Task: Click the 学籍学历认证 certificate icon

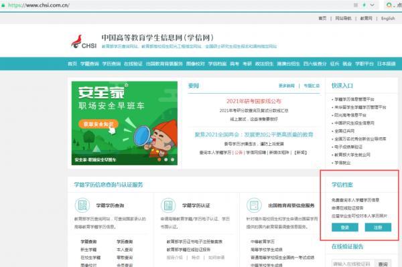Action: 168,205
